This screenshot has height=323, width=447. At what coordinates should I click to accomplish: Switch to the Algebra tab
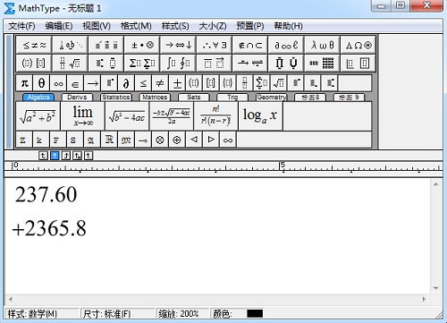(38, 98)
